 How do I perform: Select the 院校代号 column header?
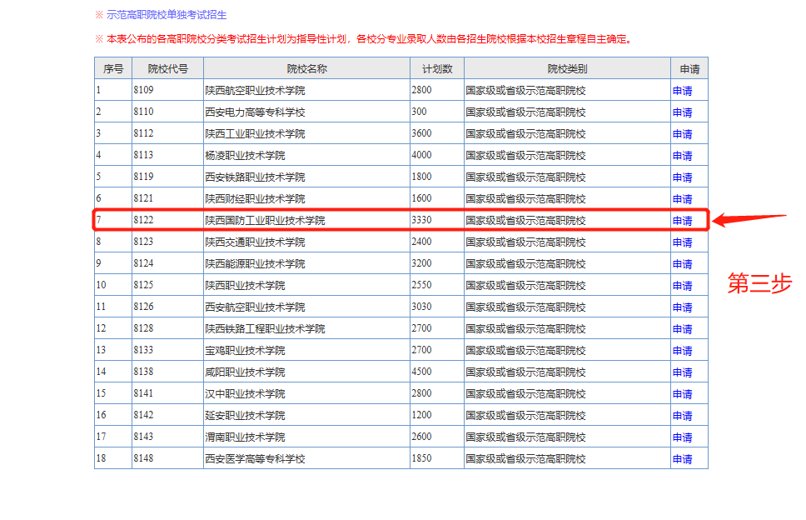tap(167, 69)
